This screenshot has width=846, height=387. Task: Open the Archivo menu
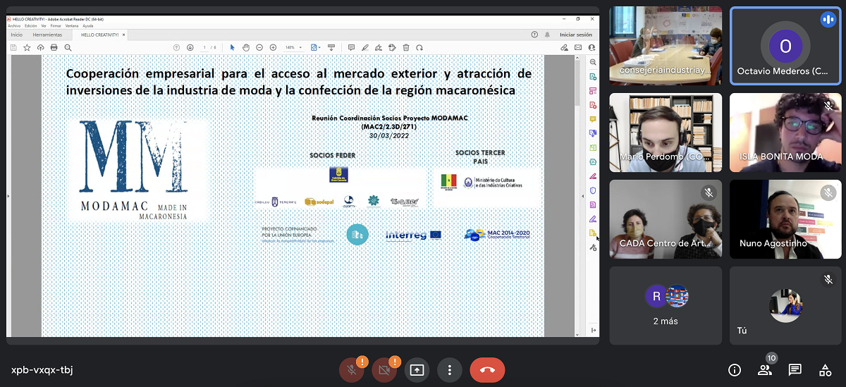14,25
